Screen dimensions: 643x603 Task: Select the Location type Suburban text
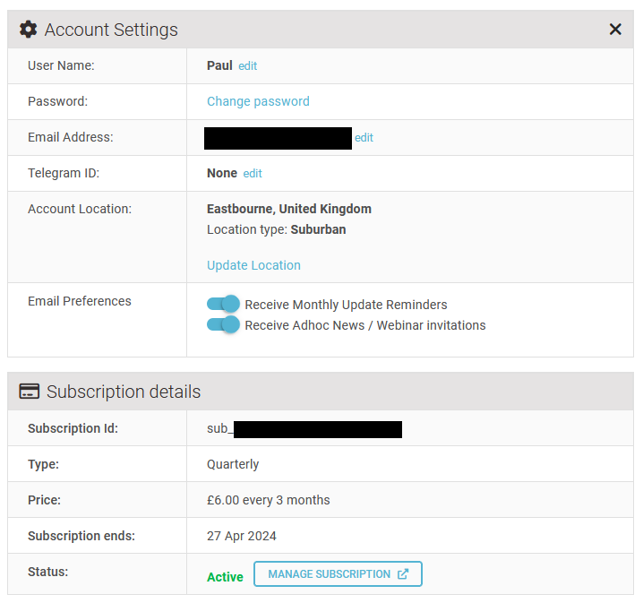277,229
